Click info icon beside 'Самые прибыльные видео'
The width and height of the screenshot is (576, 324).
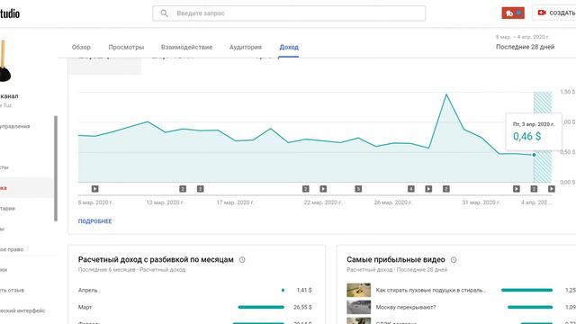454,260
